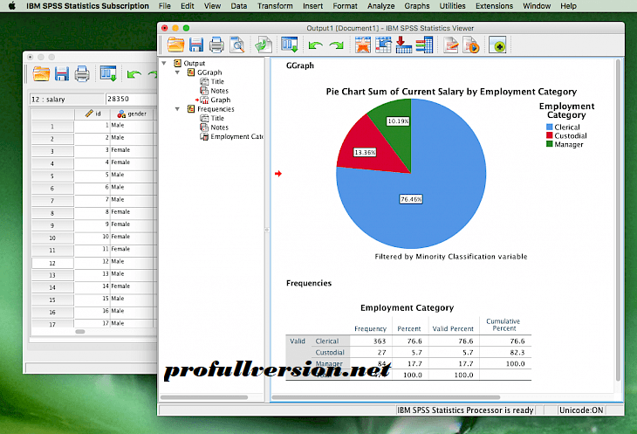Click the Go to Data star icon

click(362, 45)
